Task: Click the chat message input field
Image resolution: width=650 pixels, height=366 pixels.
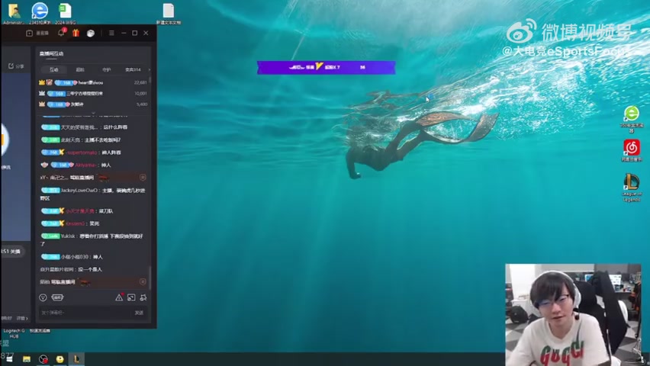Action: coord(84,313)
